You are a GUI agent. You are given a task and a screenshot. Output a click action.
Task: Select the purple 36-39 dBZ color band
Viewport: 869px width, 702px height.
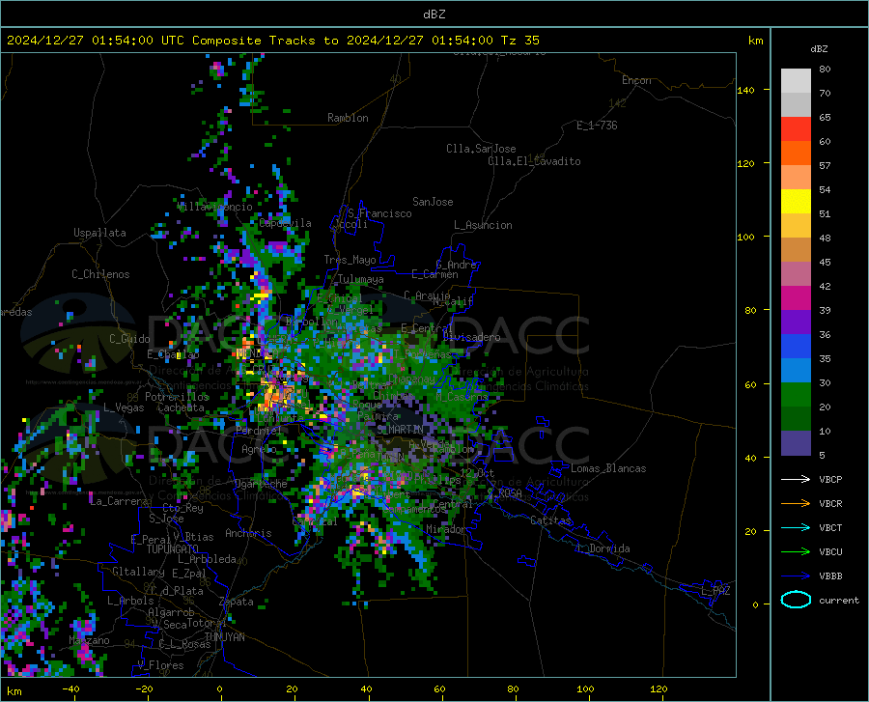[796, 323]
